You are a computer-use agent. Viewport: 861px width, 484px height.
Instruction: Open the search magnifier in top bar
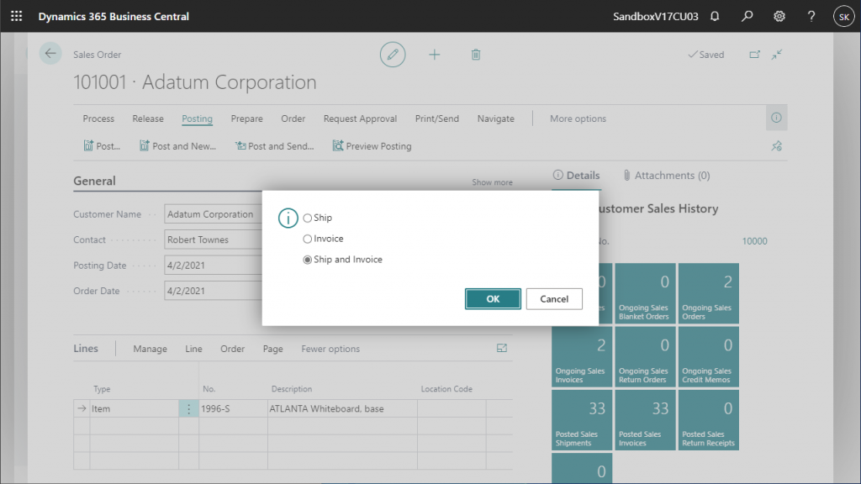point(747,17)
